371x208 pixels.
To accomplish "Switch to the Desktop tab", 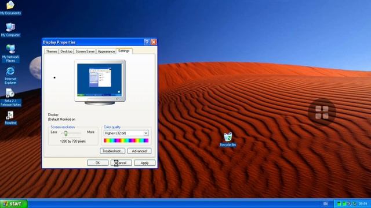I will coord(66,51).
